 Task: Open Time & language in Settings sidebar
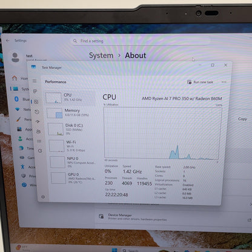pyautogui.click(x=26, y=148)
